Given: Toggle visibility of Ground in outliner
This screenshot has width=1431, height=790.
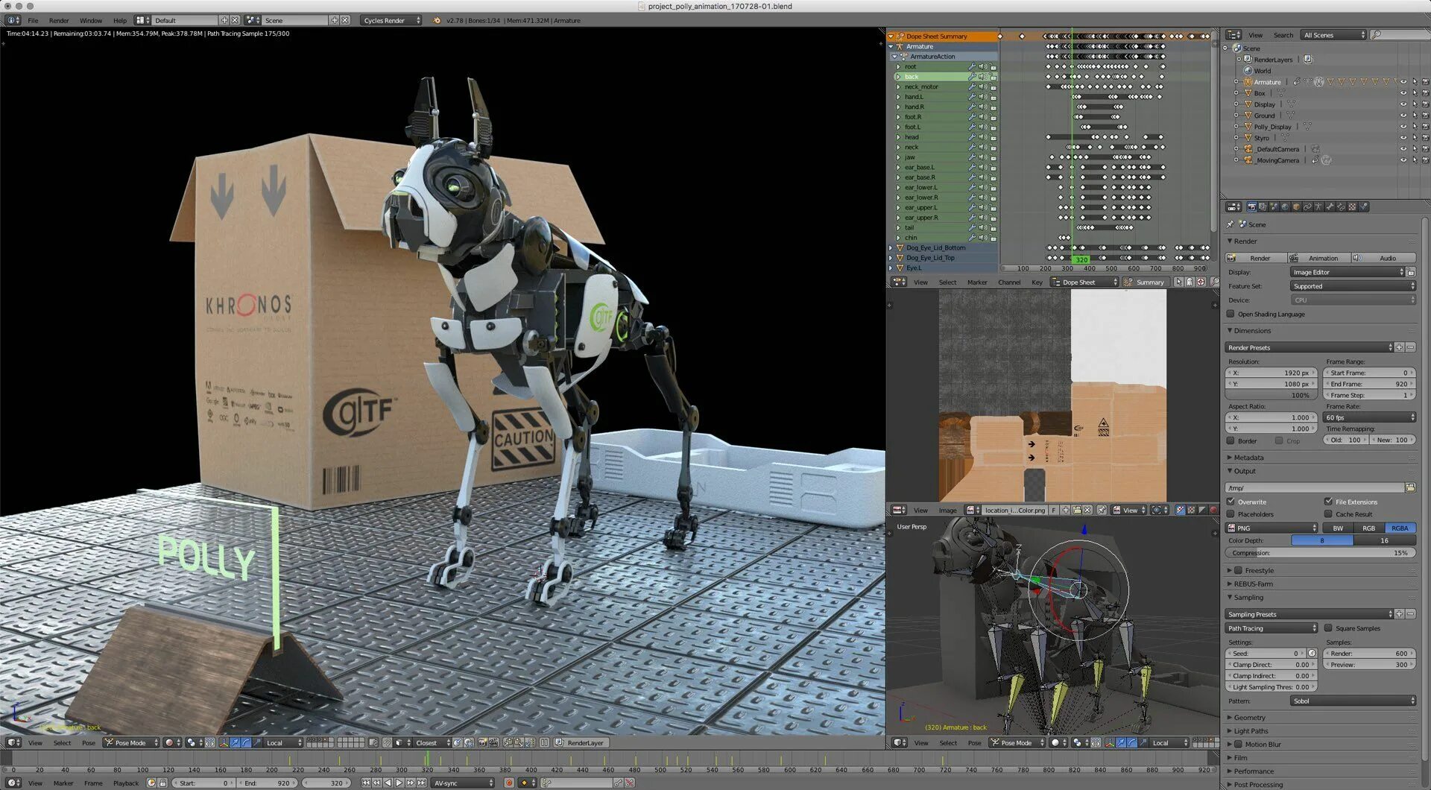Looking at the screenshot, I should (1403, 116).
